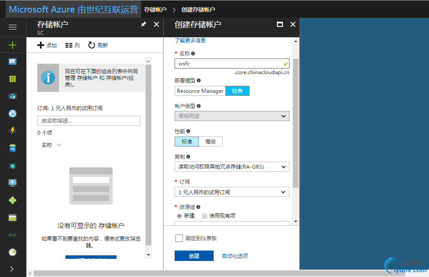Click the Microsoft Azure portal title

[73, 9]
